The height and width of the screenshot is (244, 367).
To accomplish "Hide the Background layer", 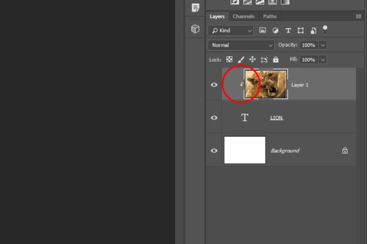I will tap(214, 150).
